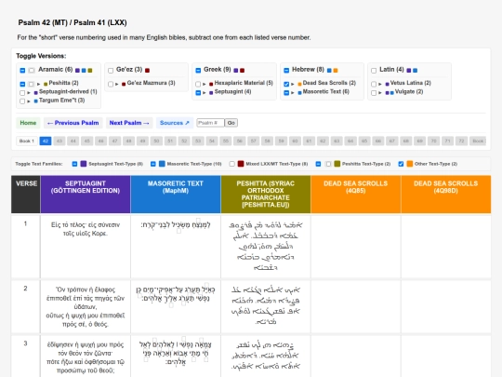Toggle the Latin (4) group checkbox
This screenshot has height=377, width=502.
pos(374,70)
